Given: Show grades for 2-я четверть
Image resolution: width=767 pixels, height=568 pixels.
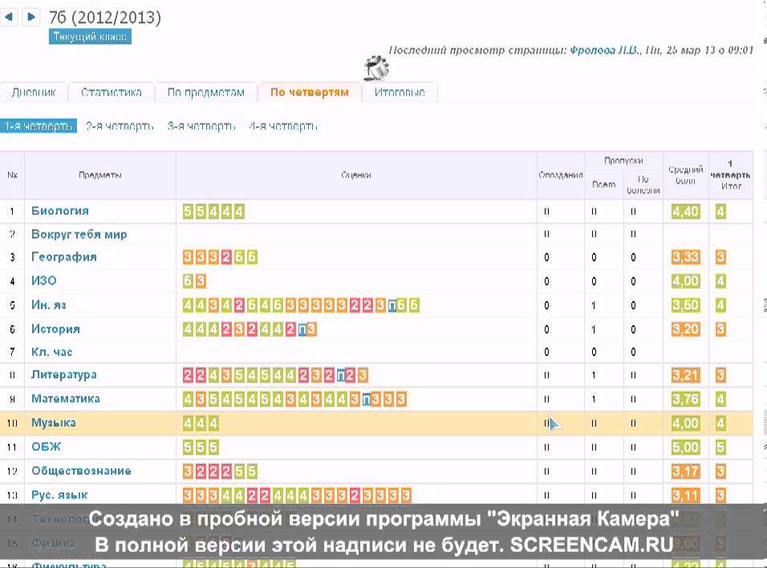Looking at the screenshot, I should coord(119,126).
